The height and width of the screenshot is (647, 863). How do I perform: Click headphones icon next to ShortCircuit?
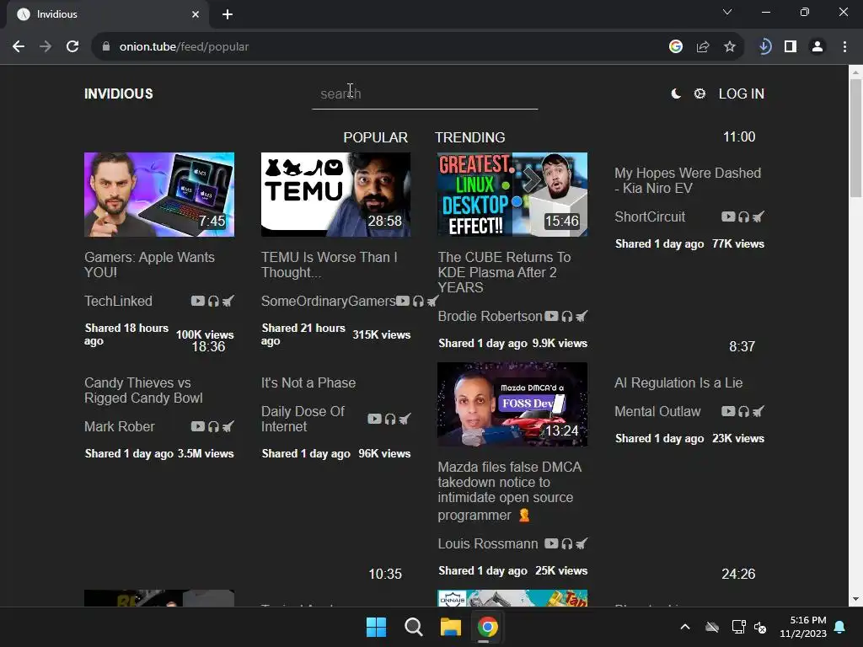743,217
